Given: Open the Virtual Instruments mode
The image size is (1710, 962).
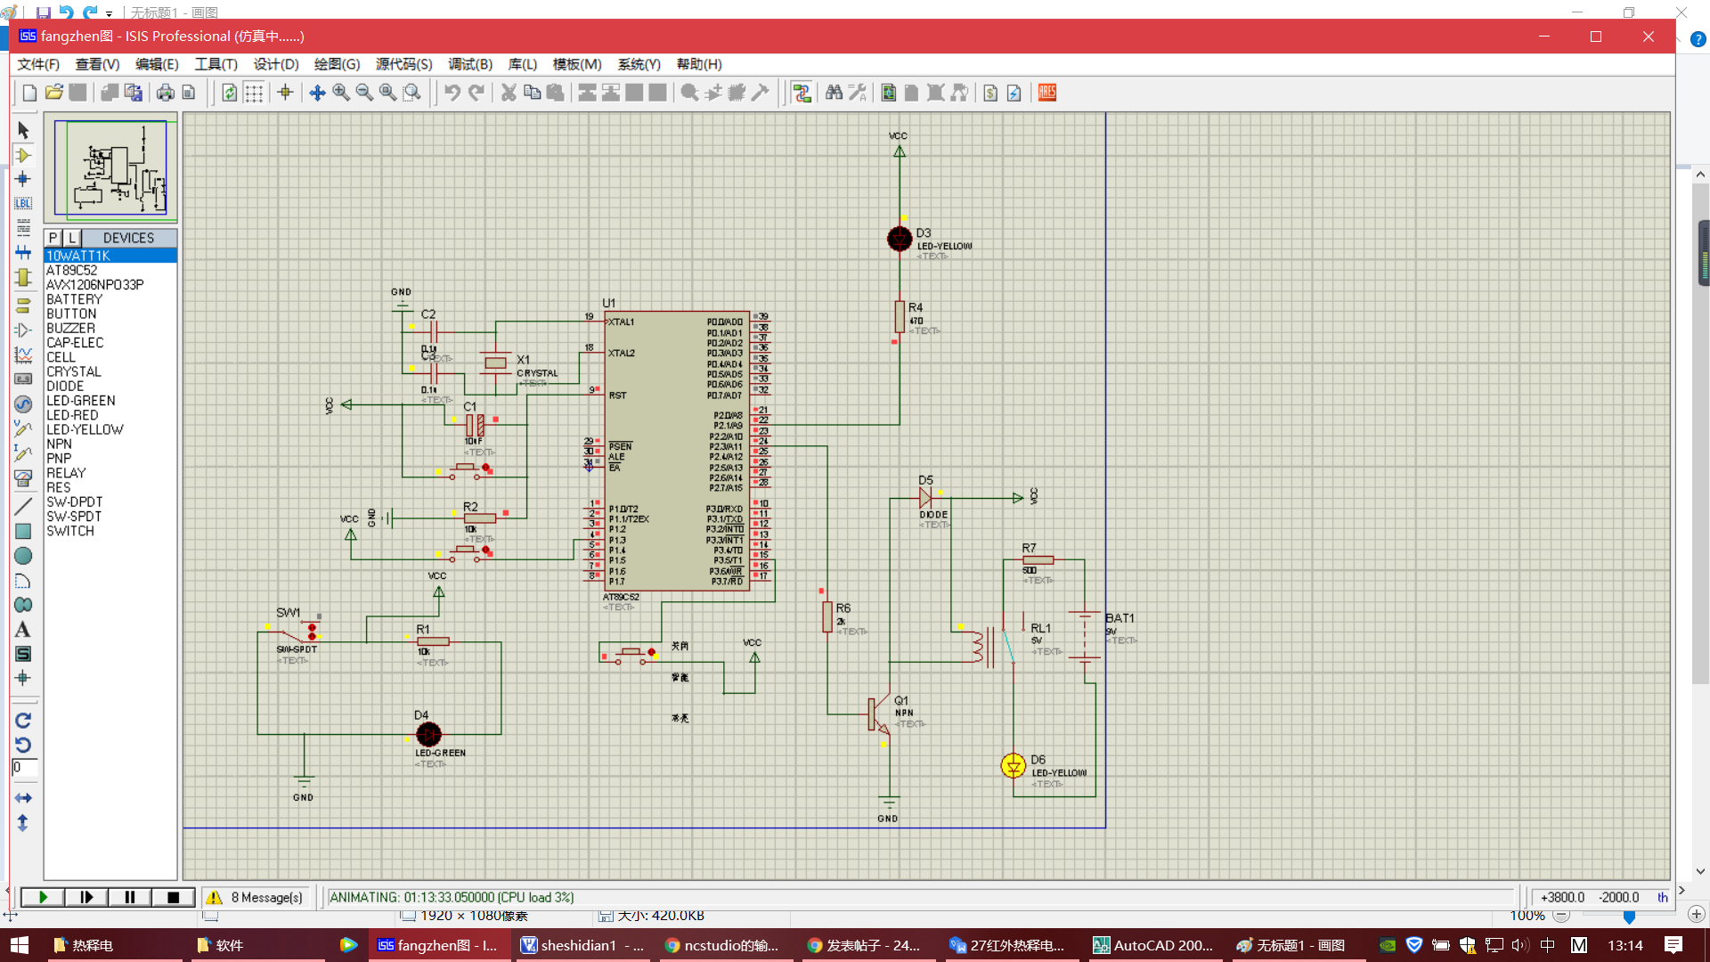Looking at the screenshot, I should pyautogui.click(x=23, y=477).
